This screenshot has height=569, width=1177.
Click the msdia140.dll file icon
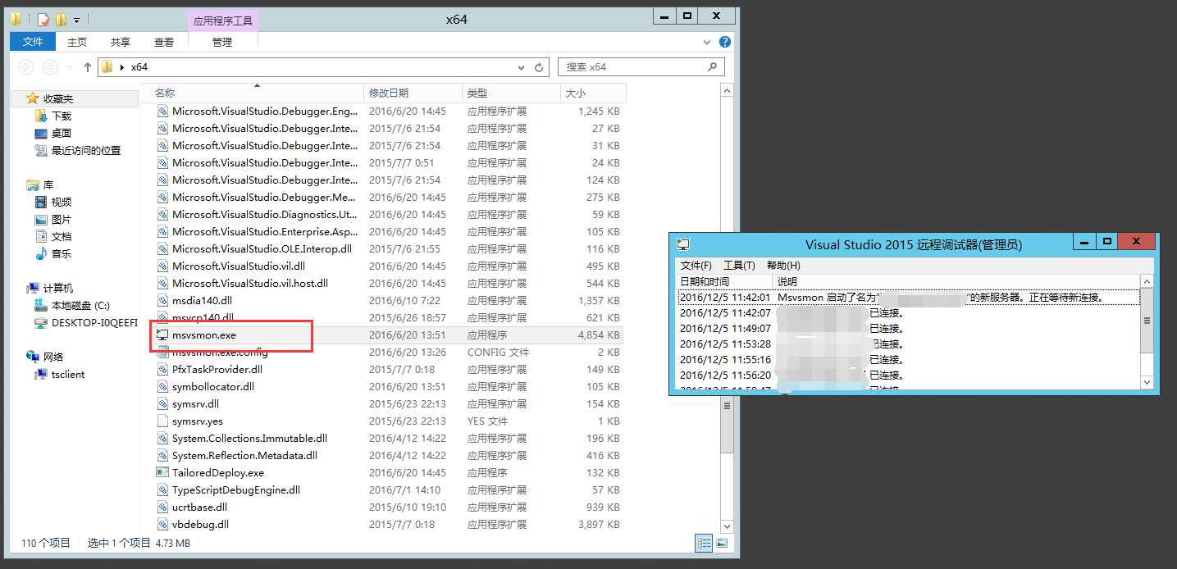tap(162, 300)
